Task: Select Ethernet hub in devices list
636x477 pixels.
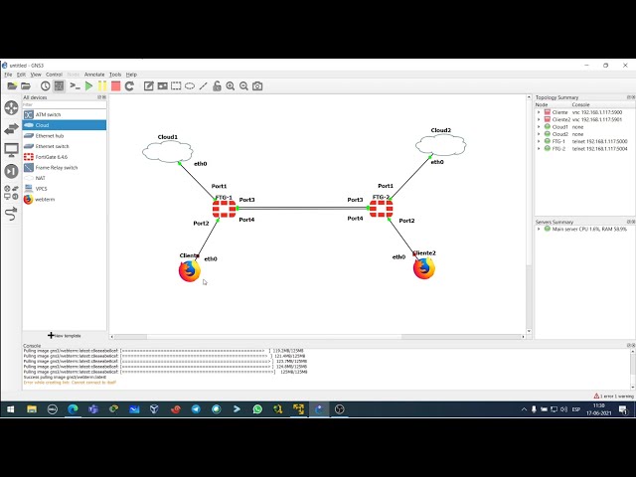Action: click(x=65, y=136)
